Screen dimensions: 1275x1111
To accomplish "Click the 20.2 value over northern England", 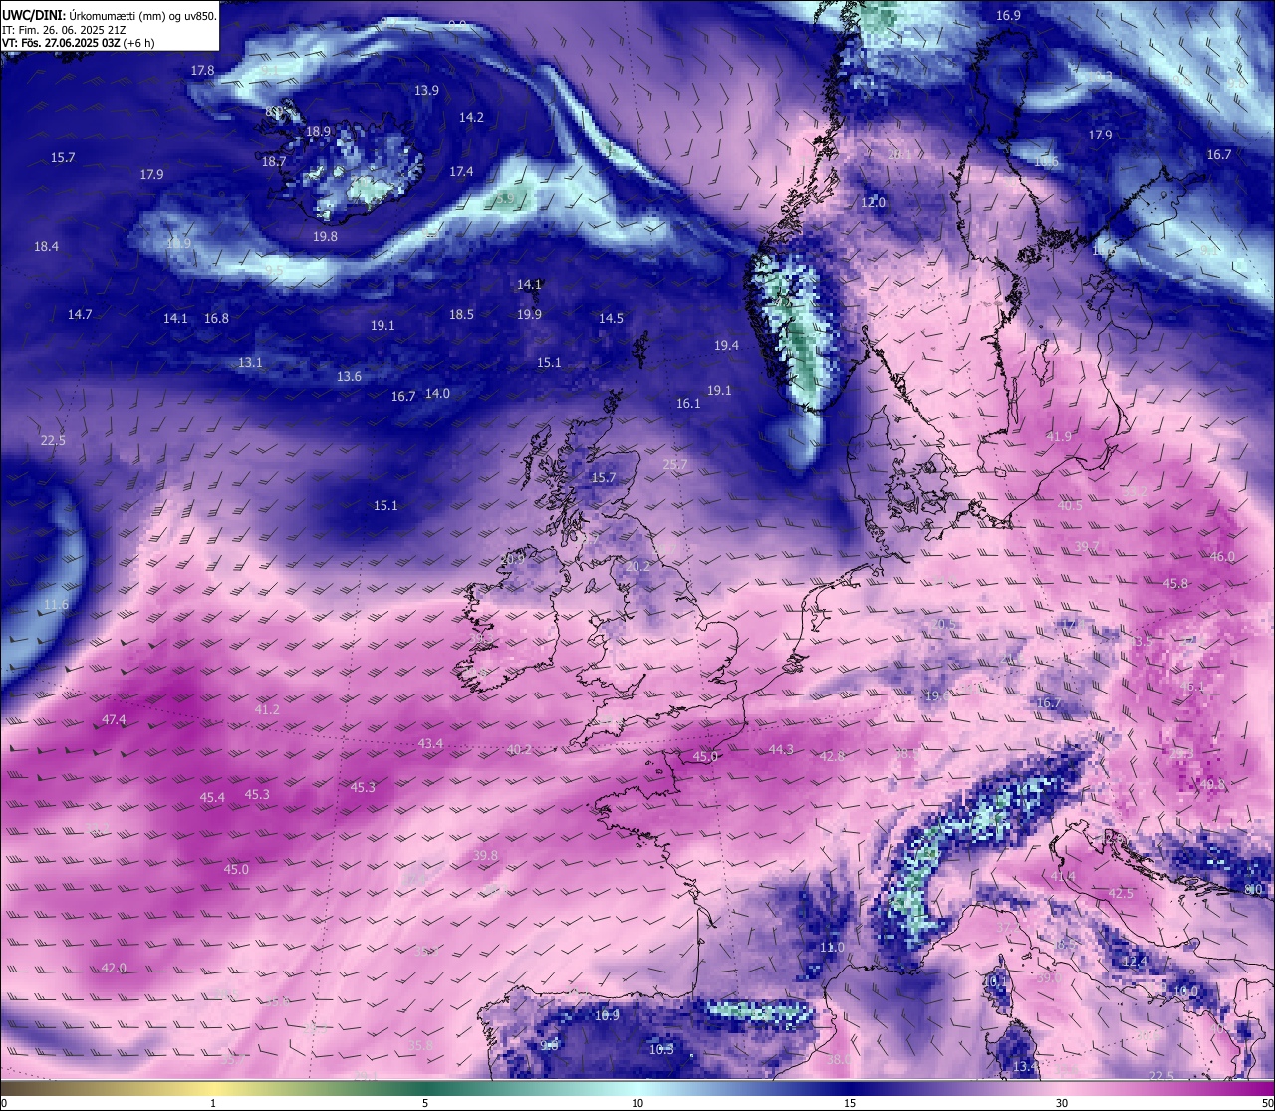I will (637, 567).
